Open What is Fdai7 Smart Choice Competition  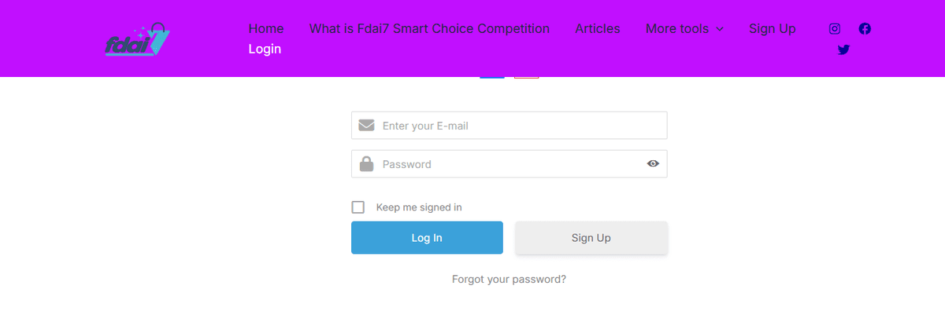tap(429, 29)
